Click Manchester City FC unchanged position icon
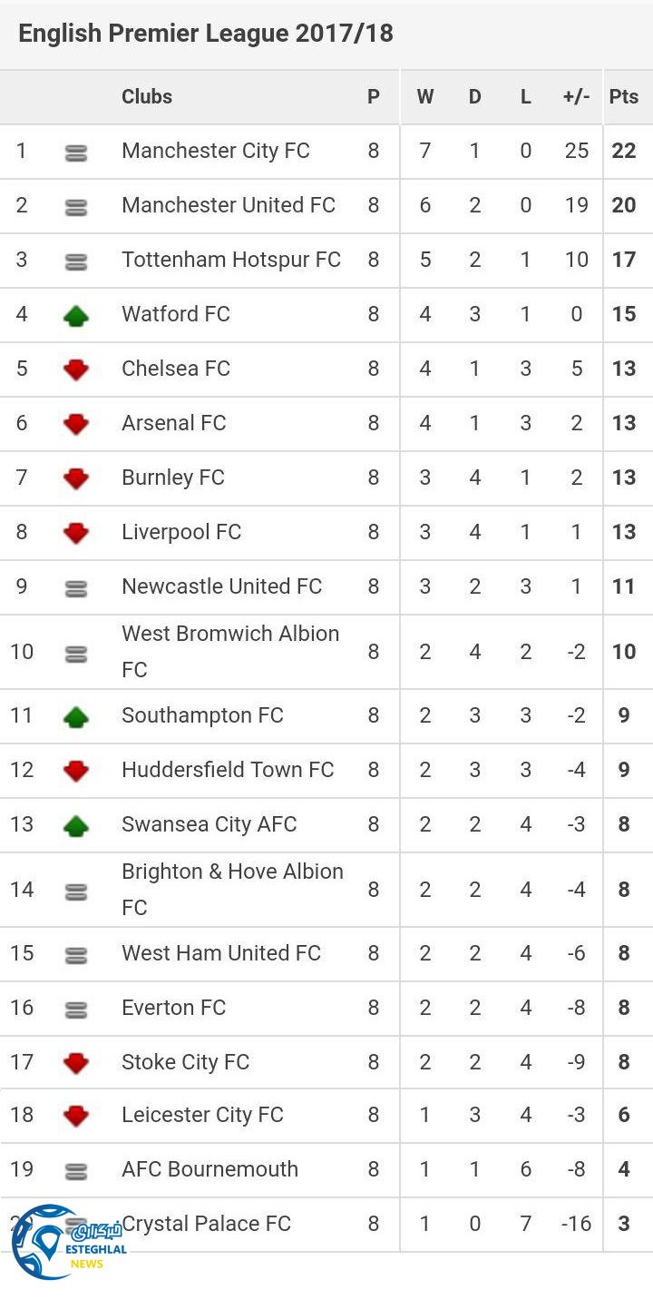Viewport: 653px width, 1300px height. tap(76, 153)
